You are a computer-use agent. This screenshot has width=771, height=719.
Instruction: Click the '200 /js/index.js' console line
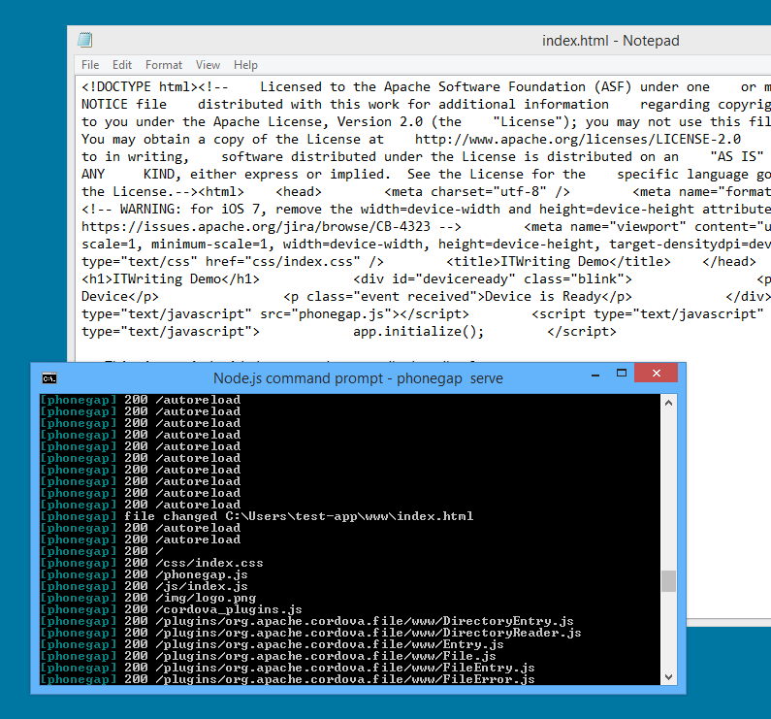[144, 586]
